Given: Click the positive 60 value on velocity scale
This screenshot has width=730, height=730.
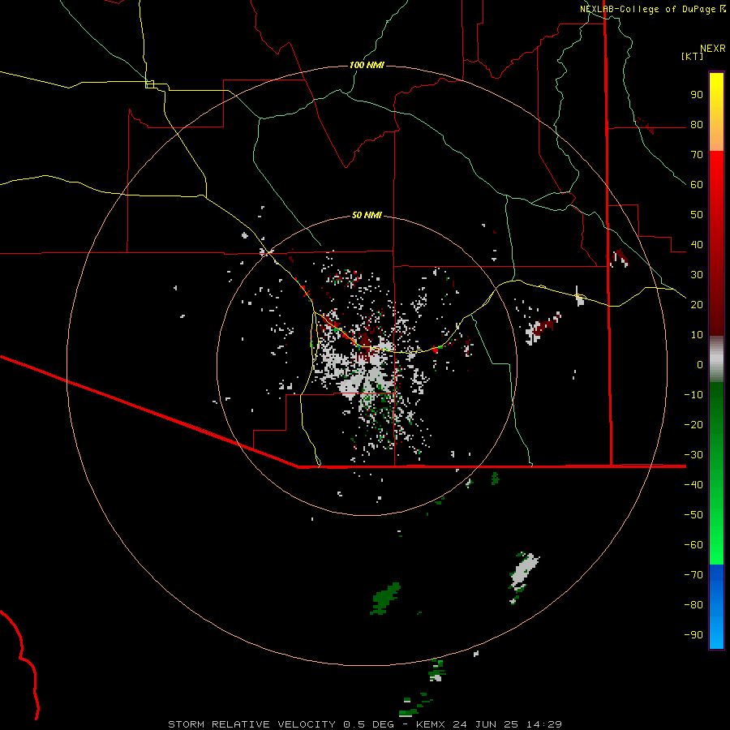Looking at the screenshot, I should click(697, 185).
